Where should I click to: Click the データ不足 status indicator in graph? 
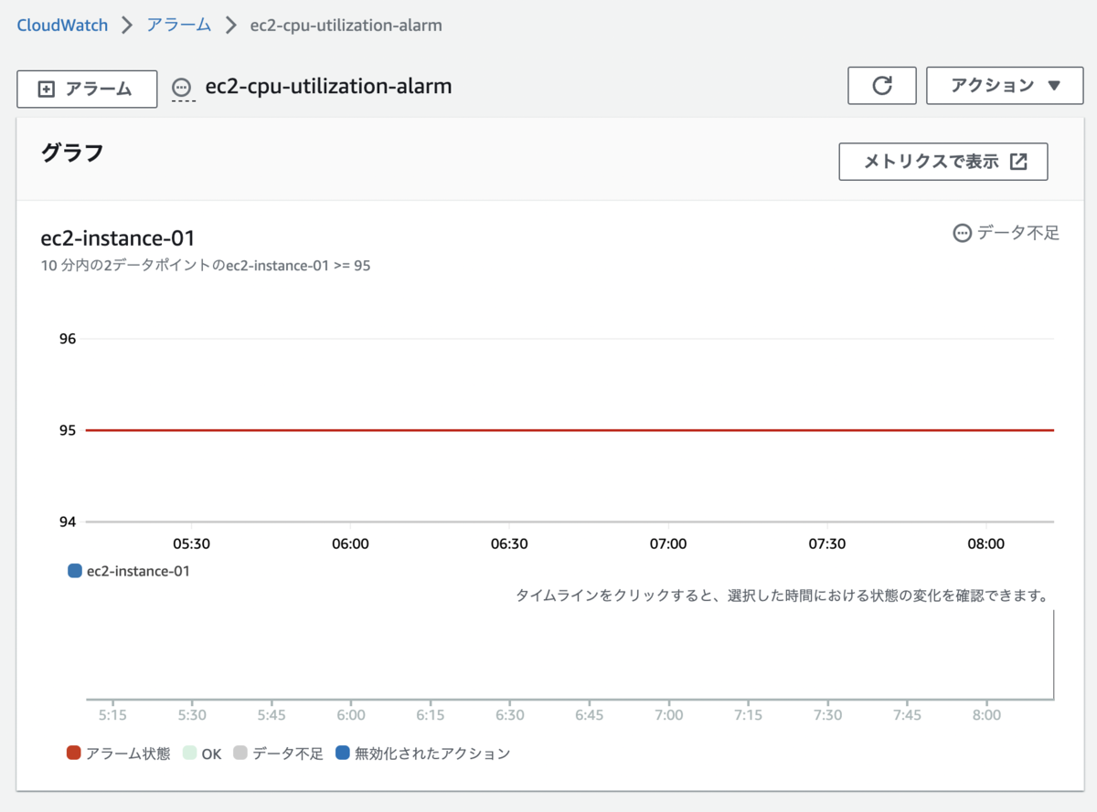1006,233
